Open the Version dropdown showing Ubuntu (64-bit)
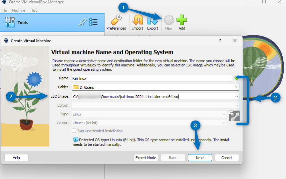This screenshot has height=179, width=286. [149, 123]
